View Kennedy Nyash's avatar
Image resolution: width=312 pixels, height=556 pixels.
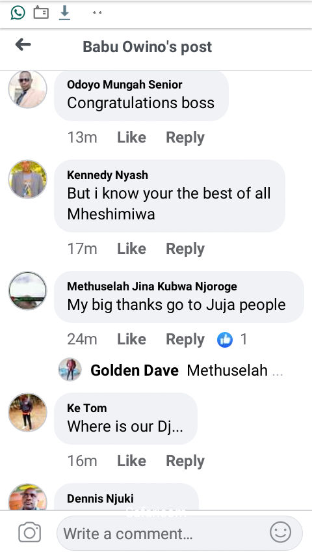coord(27,179)
